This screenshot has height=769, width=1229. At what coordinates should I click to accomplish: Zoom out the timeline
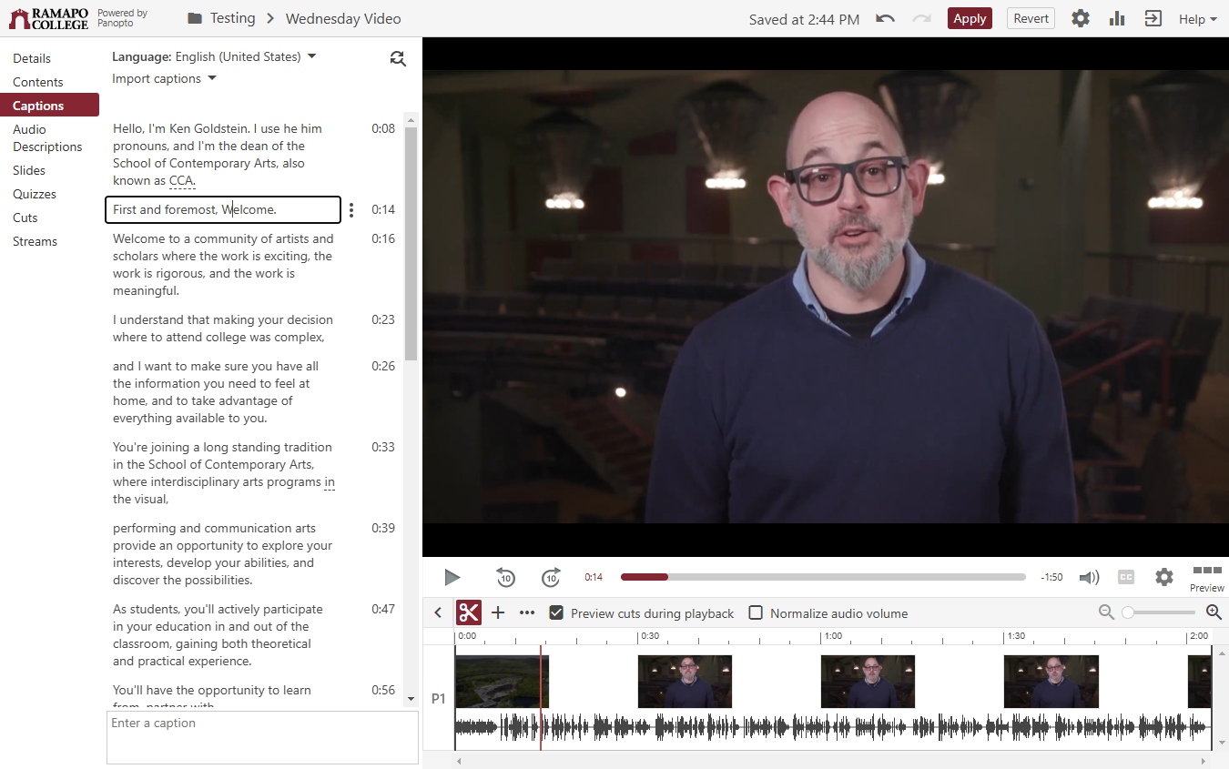1106,612
